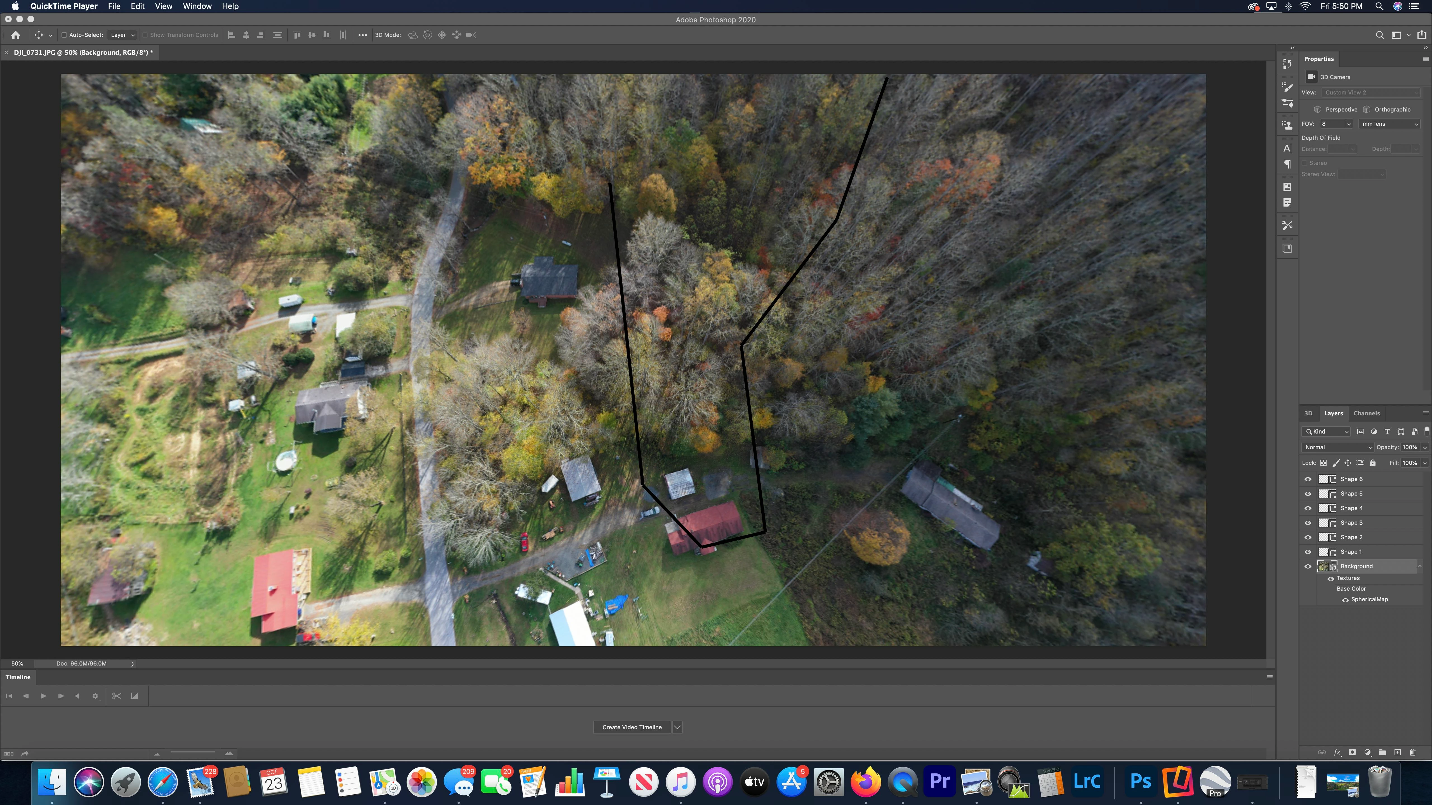Open the Auto-Select Layer dropdown
Screen dimensions: 1432x805
pos(122,35)
